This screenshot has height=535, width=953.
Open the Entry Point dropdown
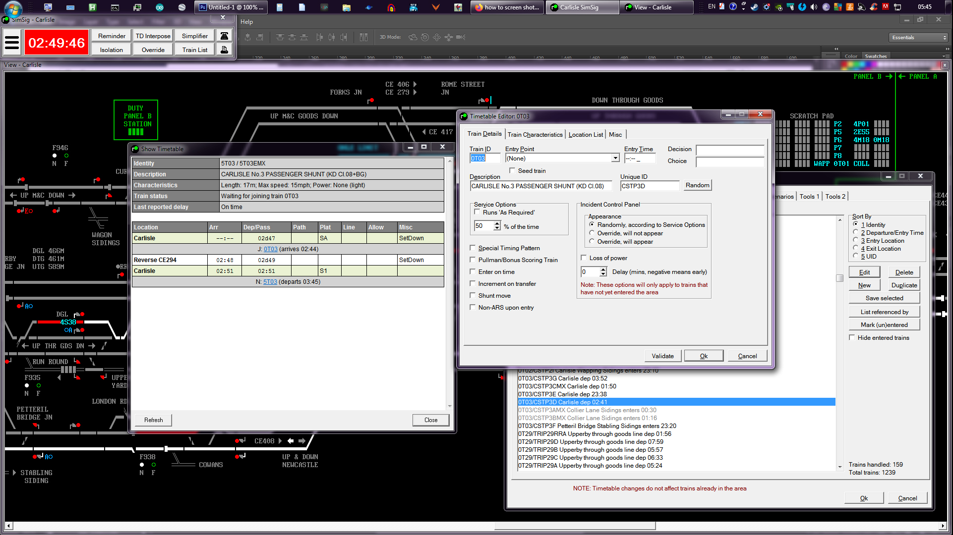[615, 158]
